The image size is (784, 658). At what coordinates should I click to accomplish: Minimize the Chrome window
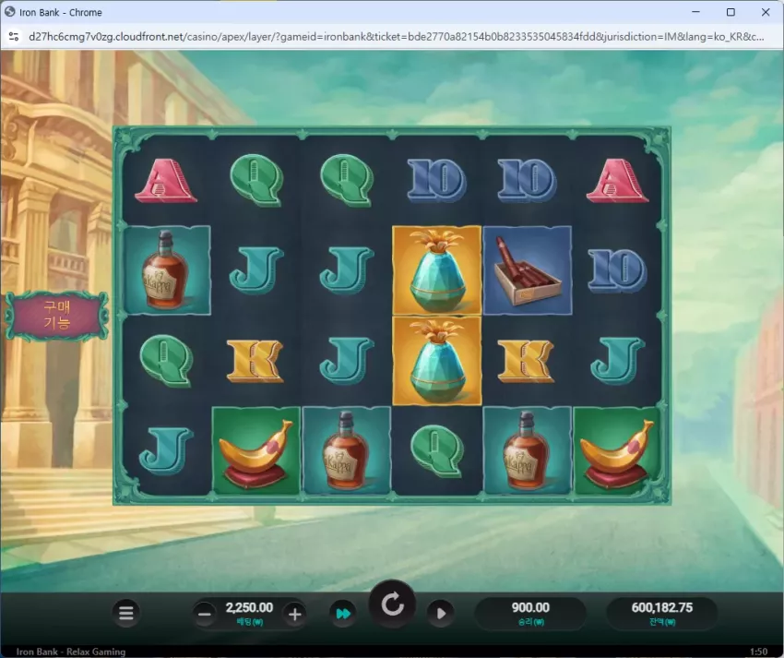(695, 12)
